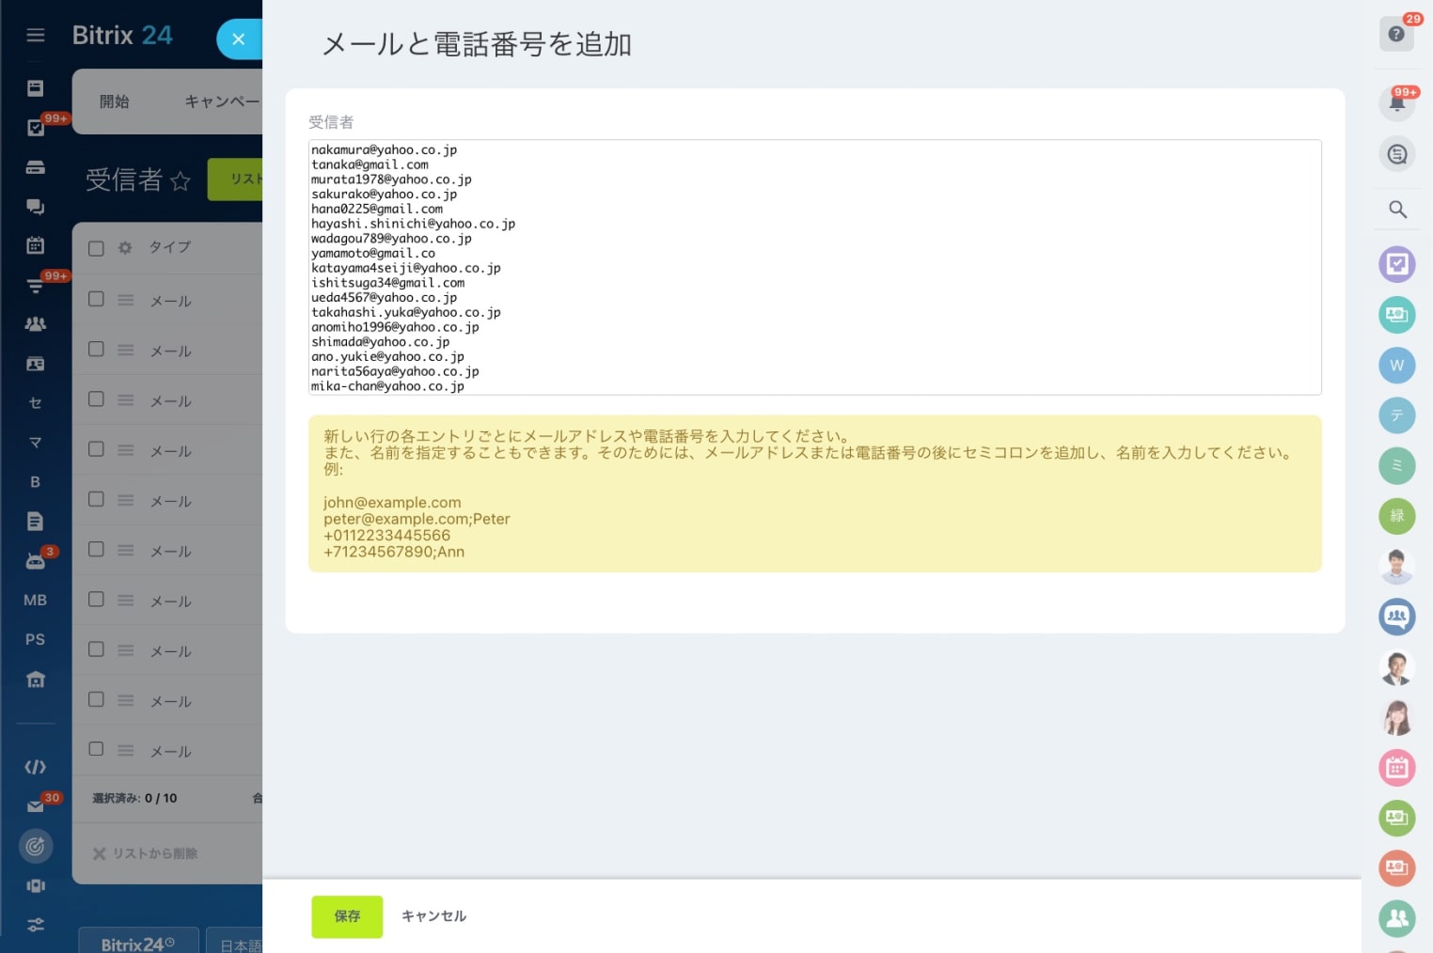
Task: Open the left hamburger menu
Action: click(x=36, y=36)
